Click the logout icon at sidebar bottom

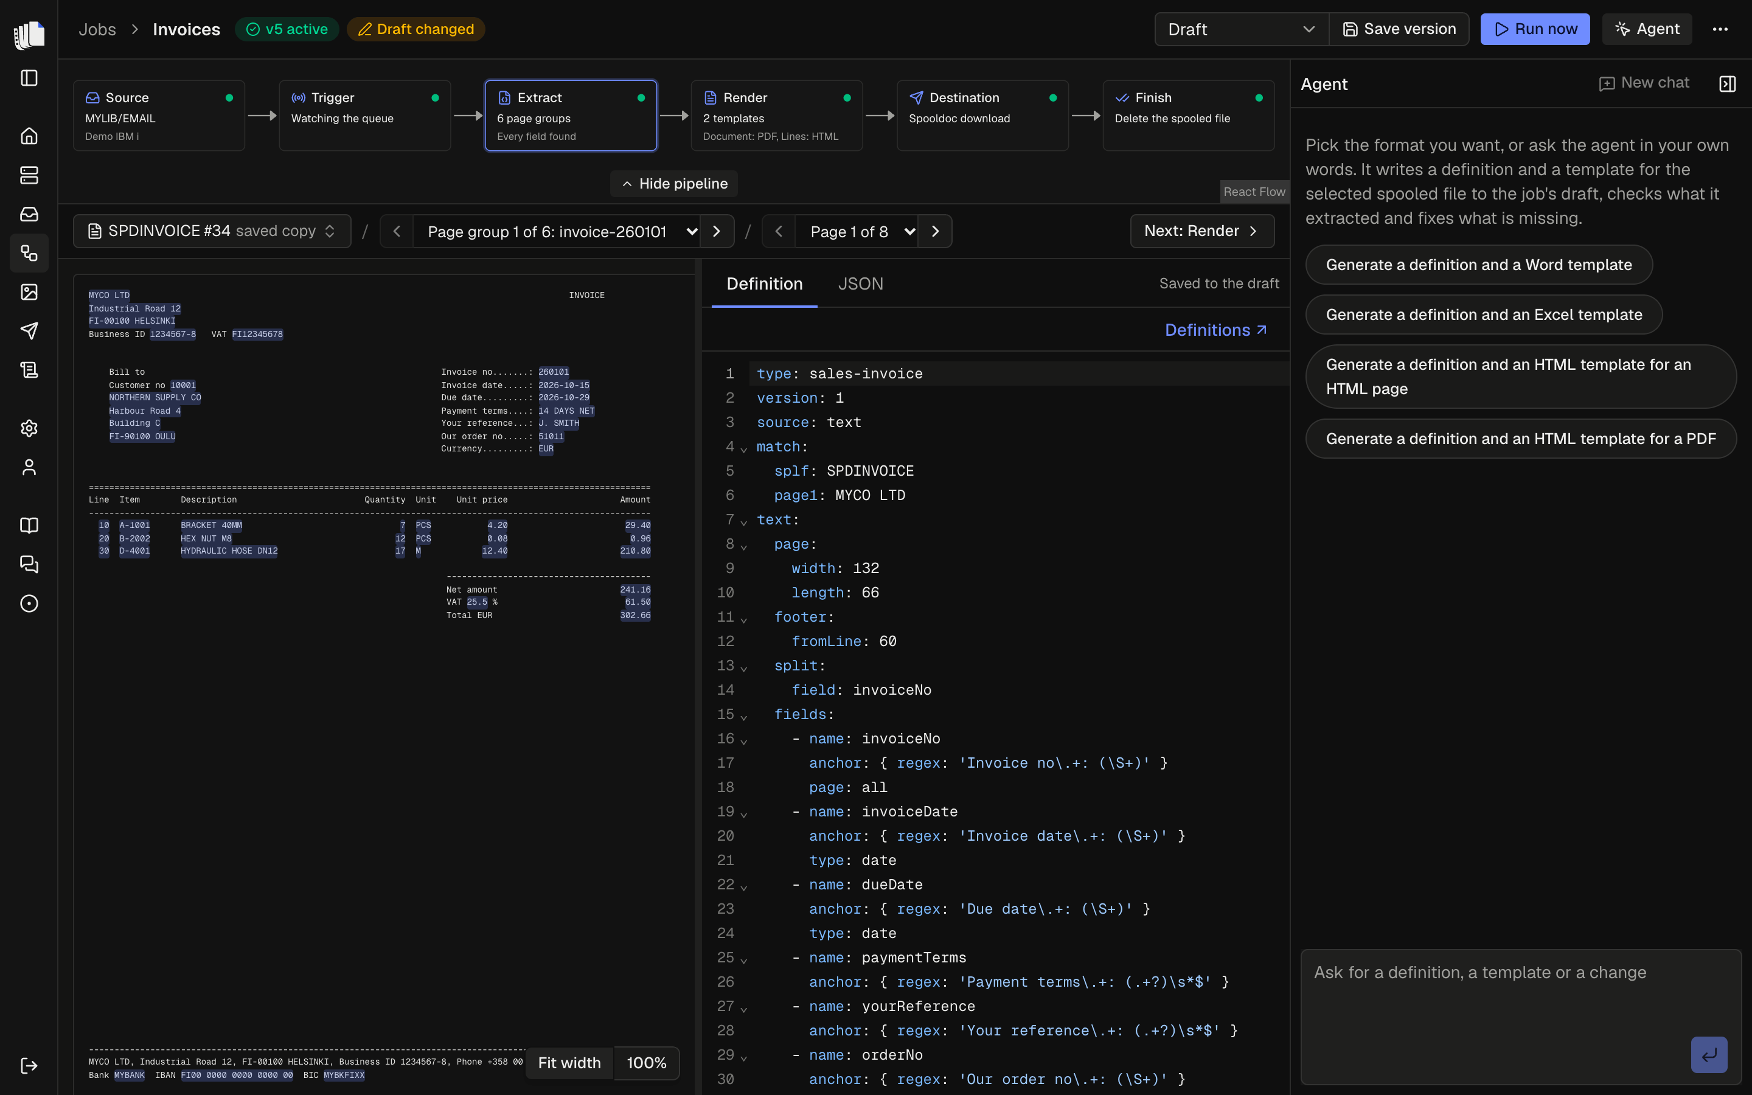[29, 1065]
